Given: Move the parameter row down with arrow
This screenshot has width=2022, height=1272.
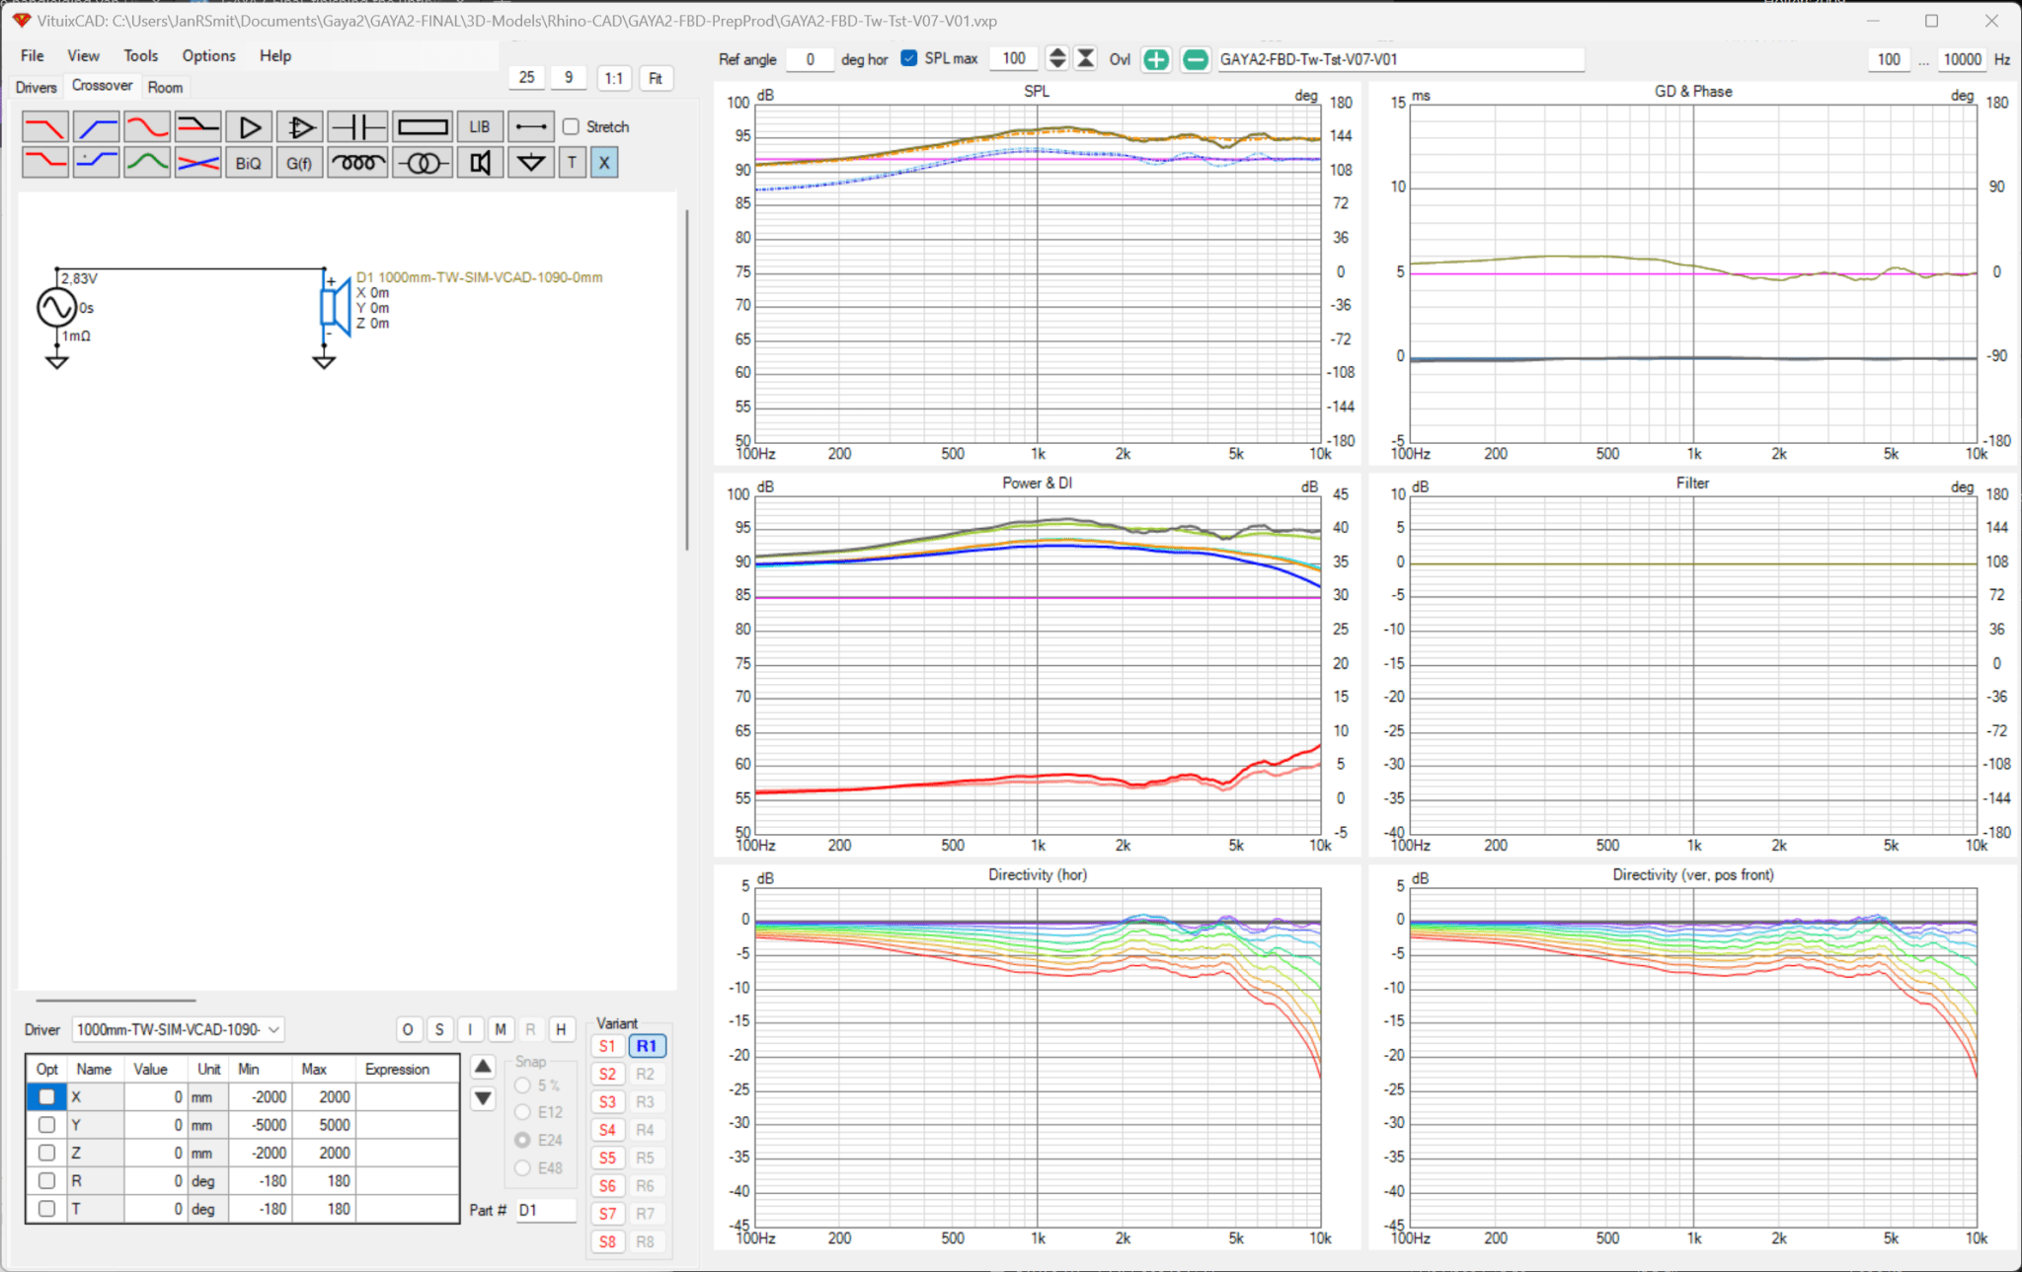Looking at the screenshot, I should coord(483,1098).
